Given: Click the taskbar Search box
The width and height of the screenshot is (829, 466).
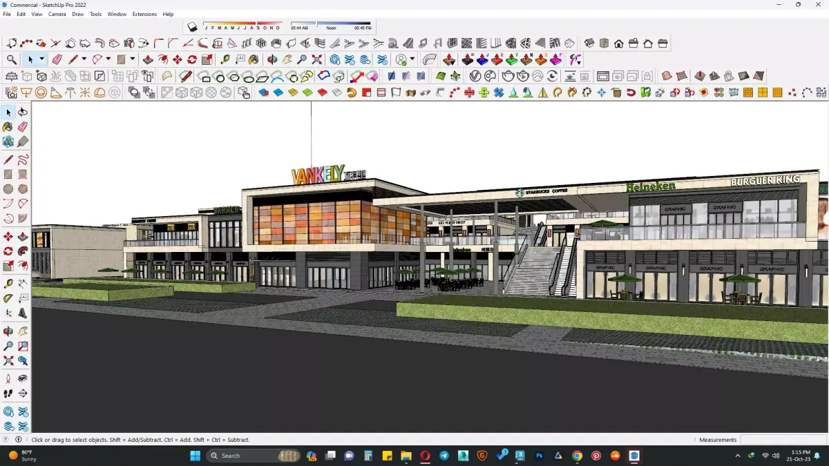Looking at the screenshot, I should [x=254, y=456].
